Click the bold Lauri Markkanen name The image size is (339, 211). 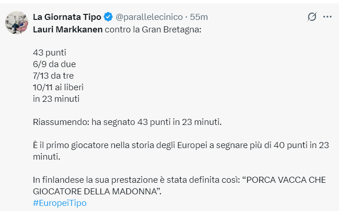point(68,28)
